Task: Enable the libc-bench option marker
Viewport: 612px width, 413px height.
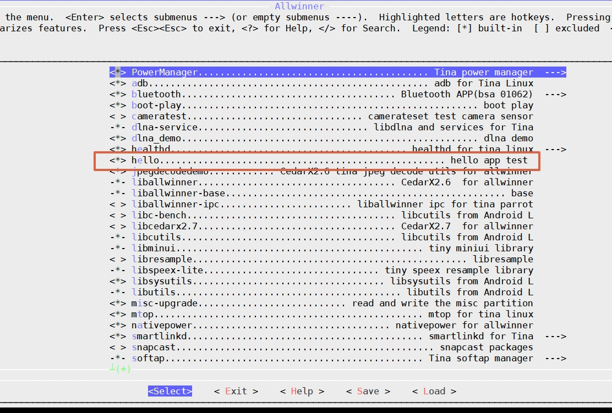Action: [x=117, y=215]
